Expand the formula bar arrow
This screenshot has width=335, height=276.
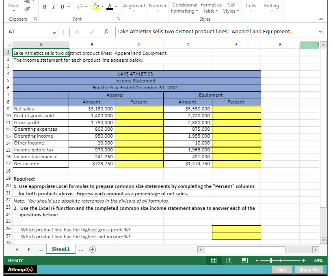pos(320,32)
